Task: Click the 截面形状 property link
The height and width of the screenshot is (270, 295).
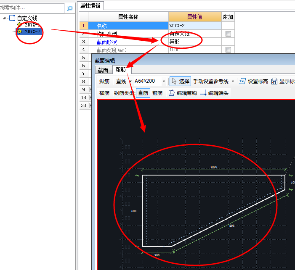Action: [106, 42]
